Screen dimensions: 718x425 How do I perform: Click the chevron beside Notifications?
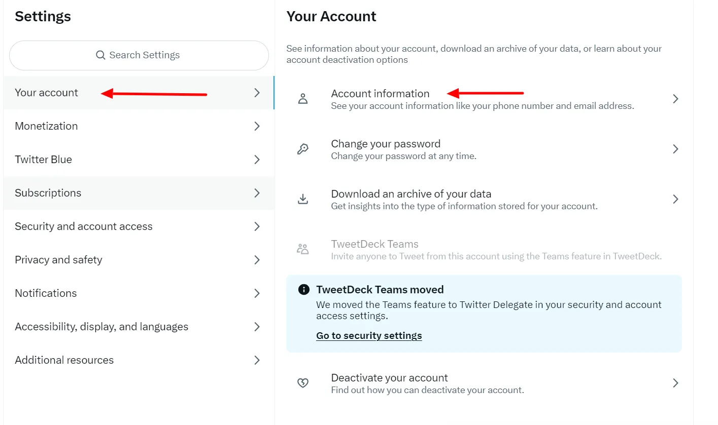(x=258, y=293)
